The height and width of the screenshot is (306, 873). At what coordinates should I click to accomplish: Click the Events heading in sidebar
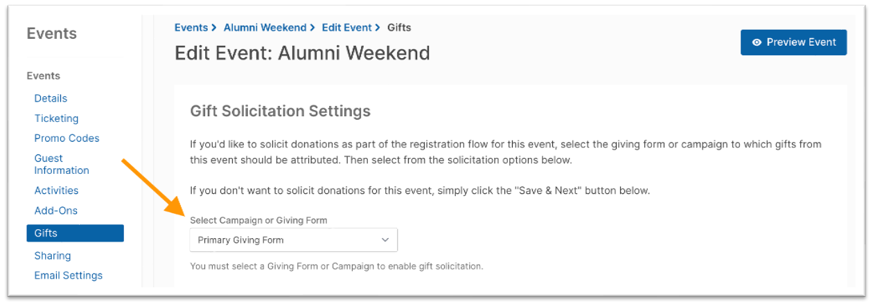(x=51, y=33)
